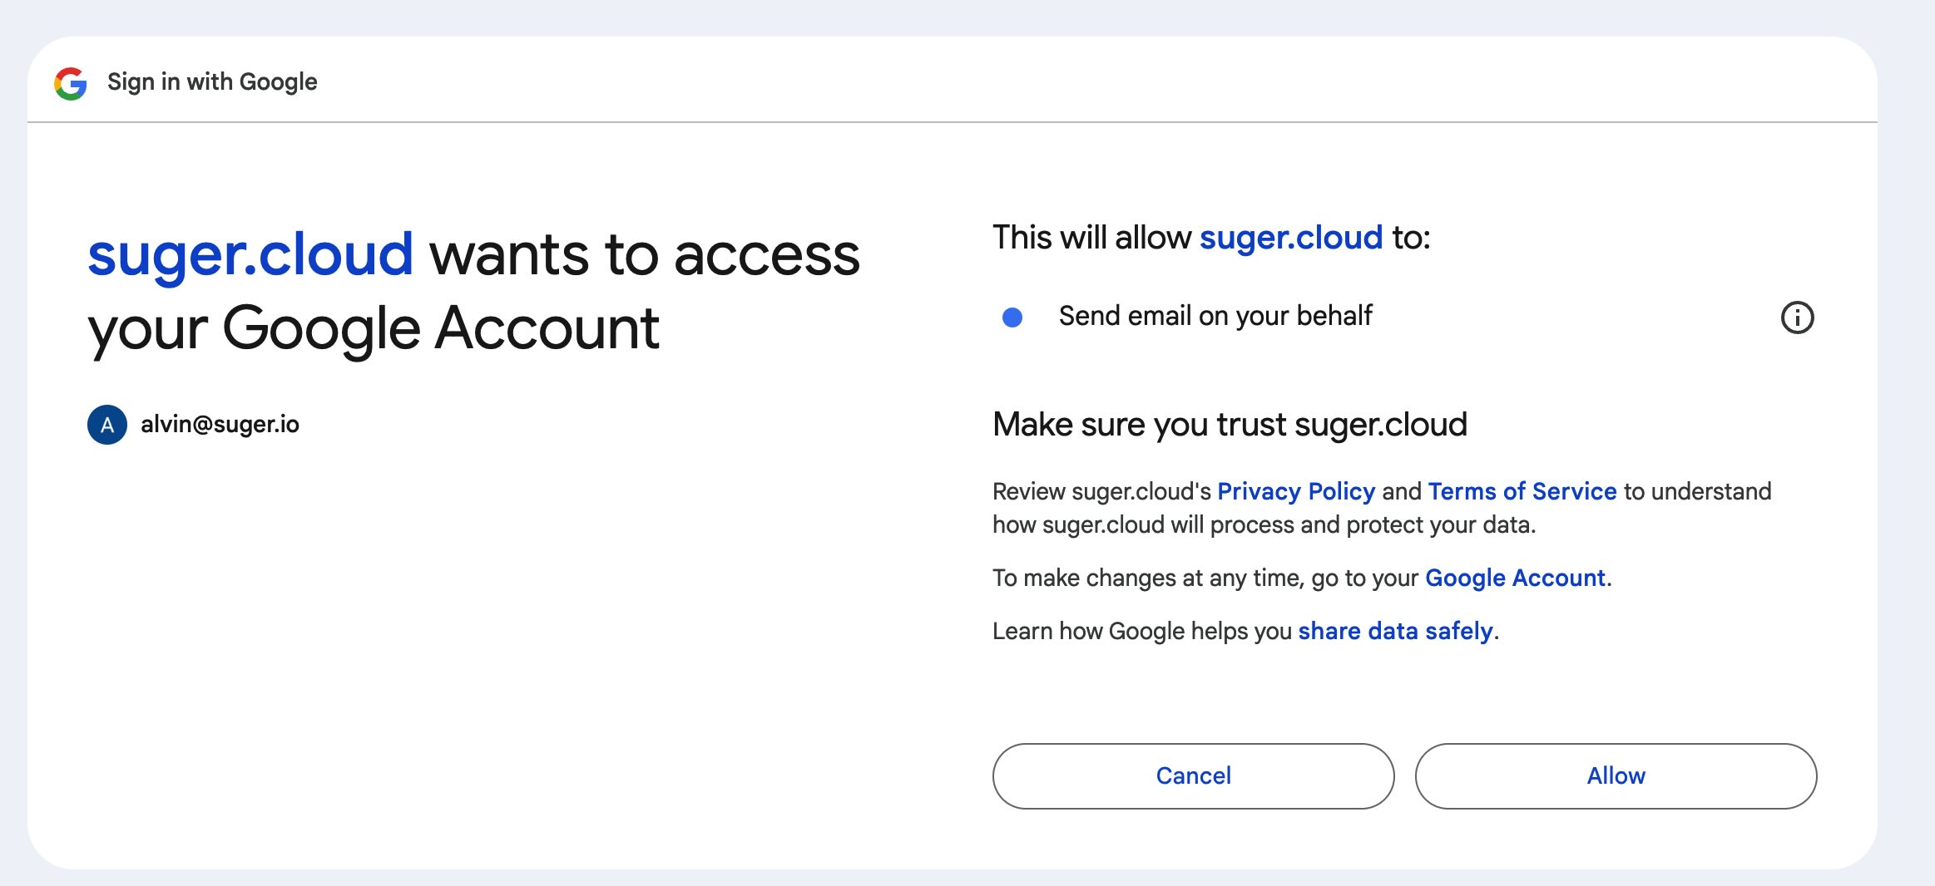Click the "Learn how Google helps you" text
The height and width of the screenshot is (886, 1935).
point(1141,631)
